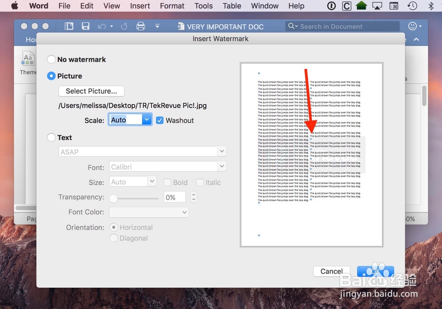Click the transparency stepper arrows
The height and width of the screenshot is (309, 442).
point(194,197)
